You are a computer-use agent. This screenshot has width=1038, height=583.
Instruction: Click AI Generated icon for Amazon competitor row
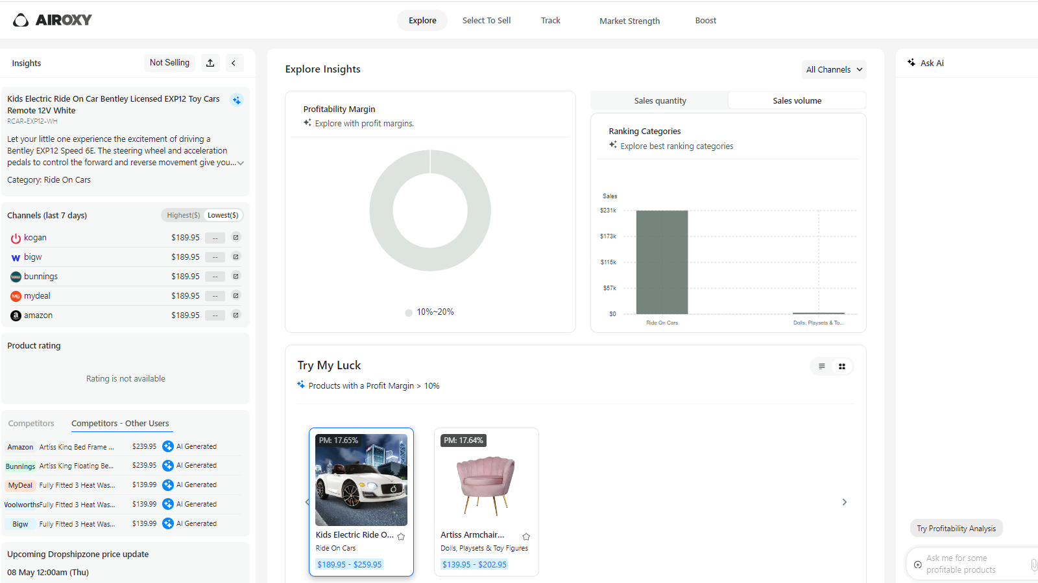pos(168,446)
